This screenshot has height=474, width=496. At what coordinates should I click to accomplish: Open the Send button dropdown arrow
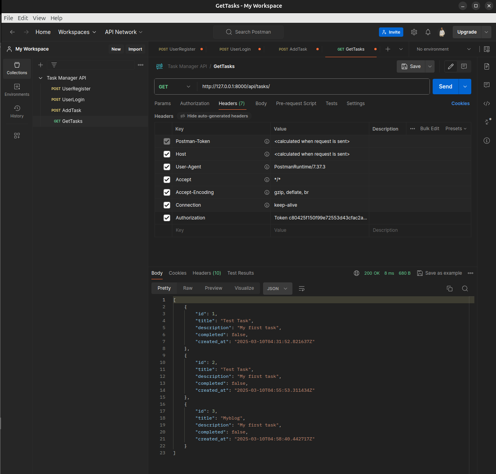point(465,87)
